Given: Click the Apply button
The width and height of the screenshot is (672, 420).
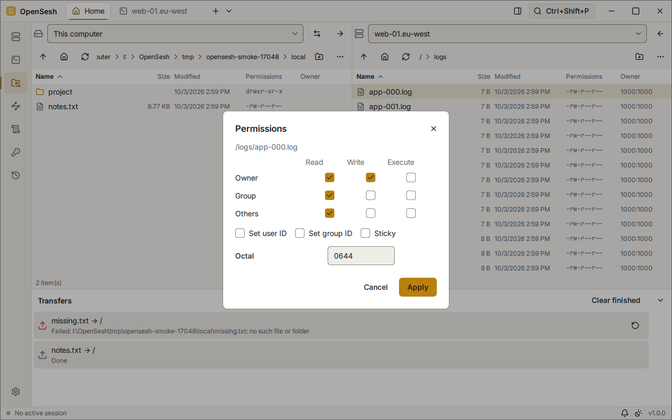Looking at the screenshot, I should pyautogui.click(x=418, y=287).
